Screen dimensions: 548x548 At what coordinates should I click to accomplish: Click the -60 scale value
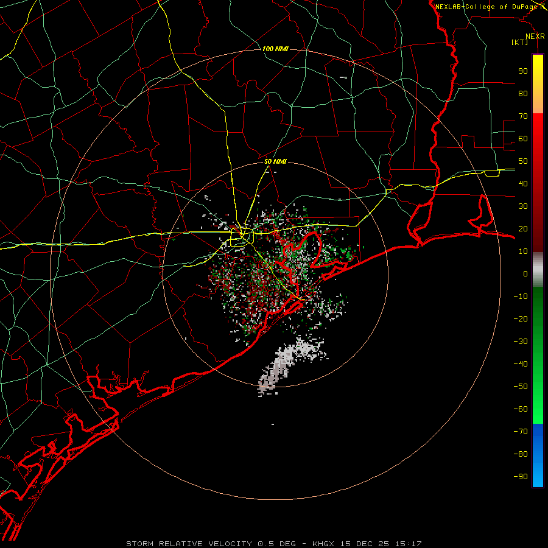(x=521, y=409)
